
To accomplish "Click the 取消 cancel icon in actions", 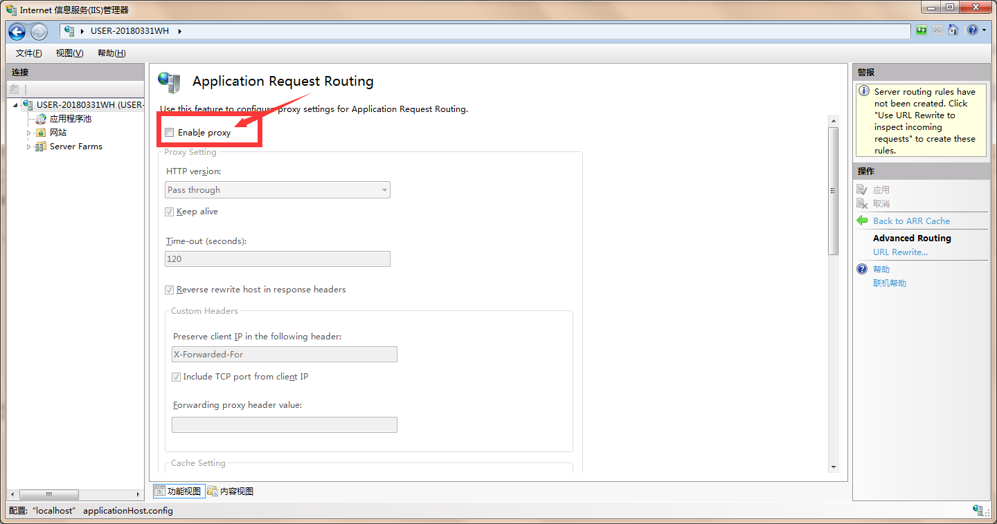I will [862, 203].
